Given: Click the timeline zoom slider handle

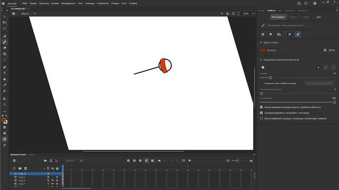Looking at the screenshot, I should [x=237, y=160].
